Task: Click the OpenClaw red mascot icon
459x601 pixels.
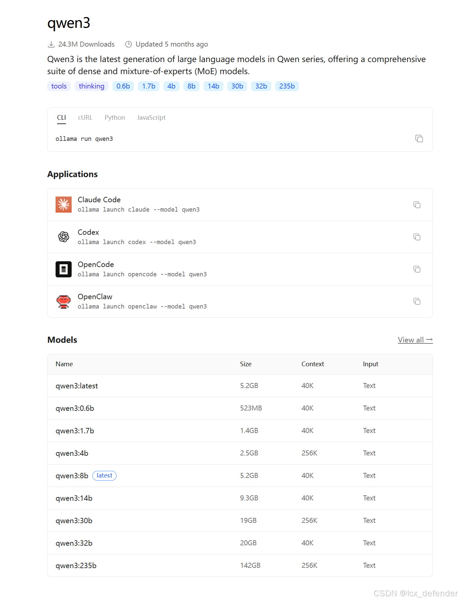Action: point(64,302)
